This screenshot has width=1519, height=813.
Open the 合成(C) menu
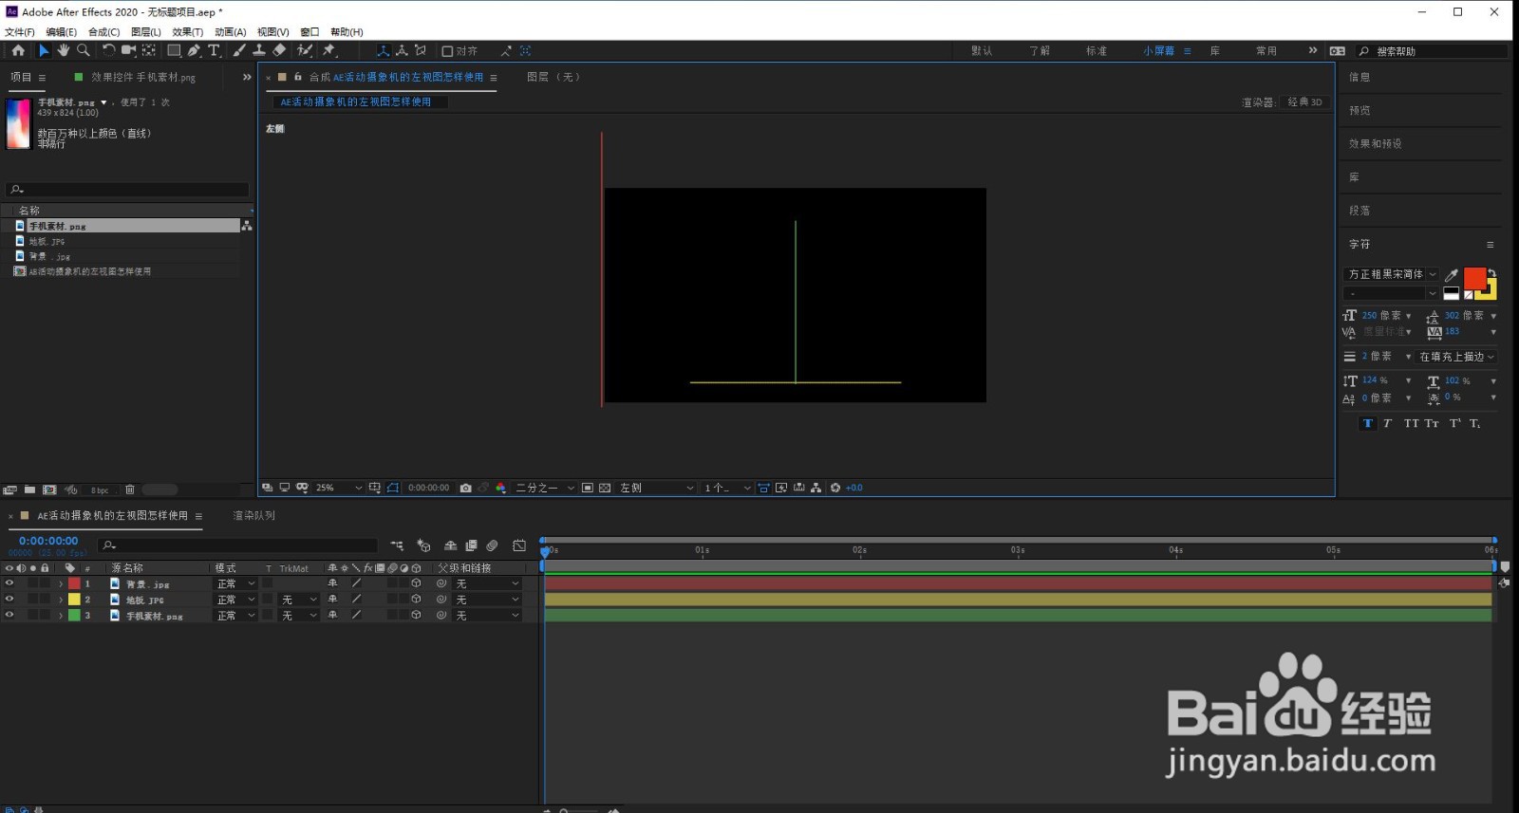[x=104, y=32]
